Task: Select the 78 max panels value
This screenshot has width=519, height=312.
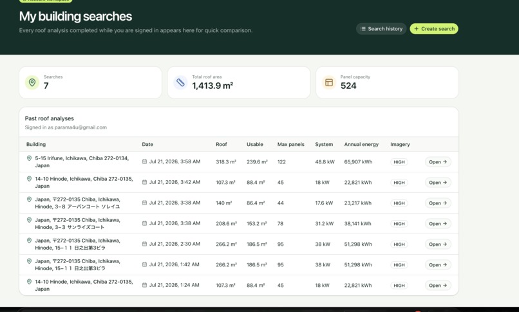Action: [280, 224]
